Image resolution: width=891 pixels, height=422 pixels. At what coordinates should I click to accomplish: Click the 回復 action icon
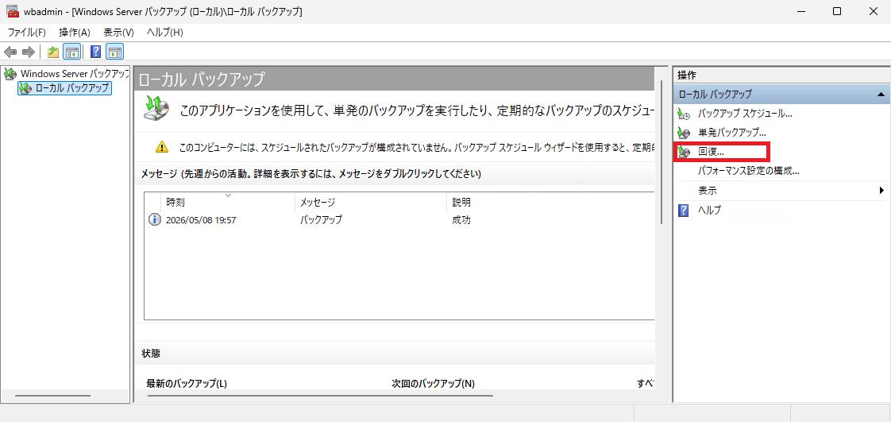685,152
